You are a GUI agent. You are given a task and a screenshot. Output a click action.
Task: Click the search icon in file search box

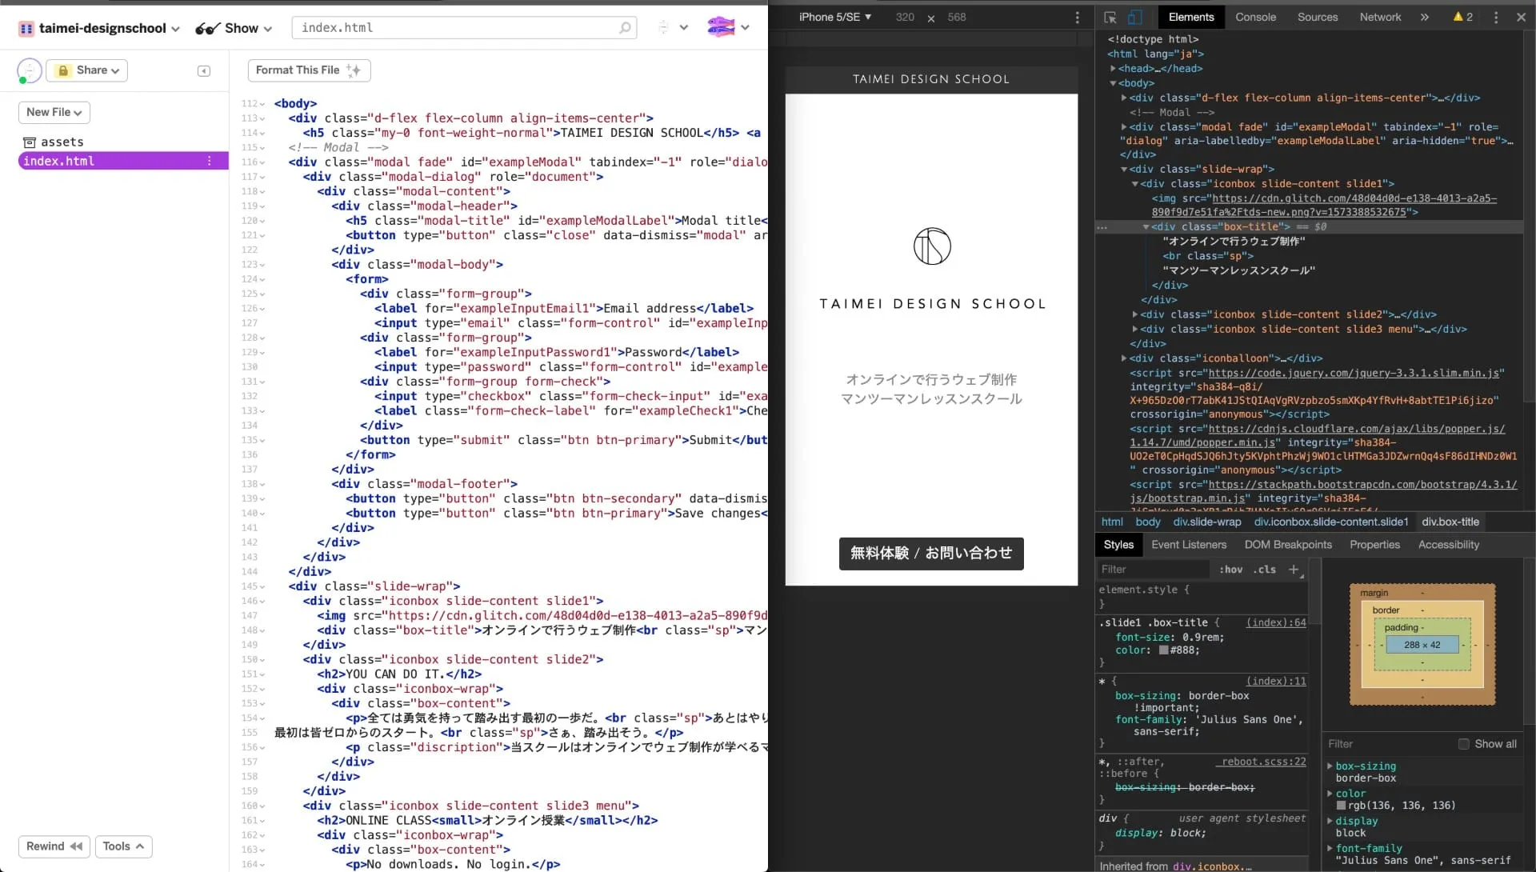[625, 28]
